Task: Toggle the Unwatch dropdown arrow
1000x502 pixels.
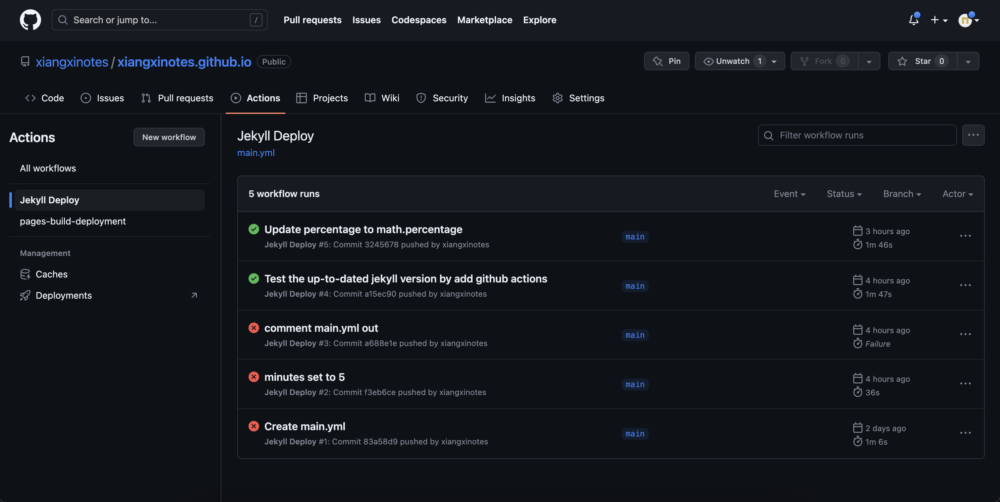Action: pyautogui.click(x=774, y=61)
